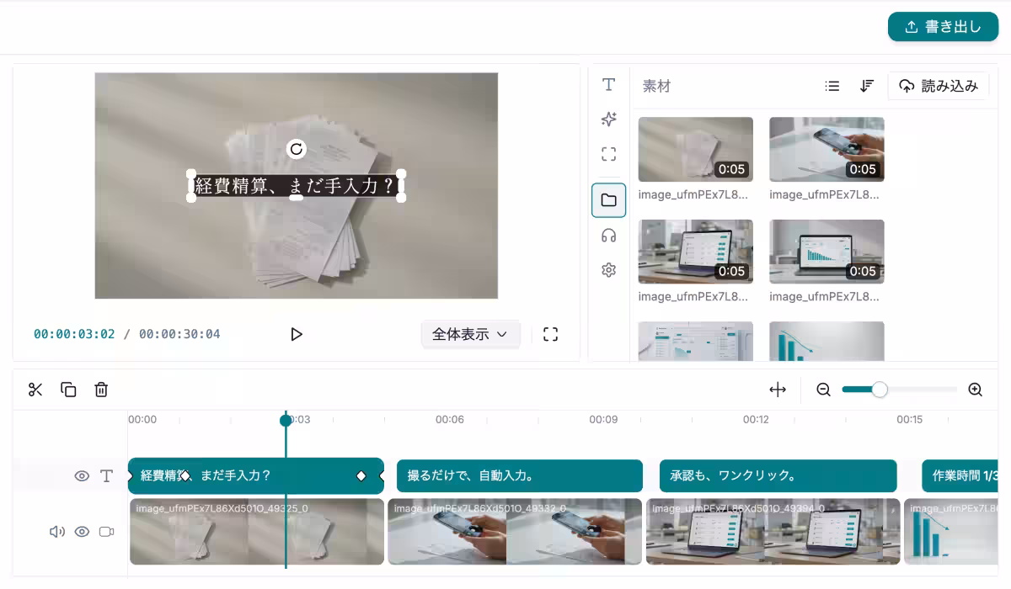Select video clip image_ufmPEx7L86Xd501O_49325_0
The height and width of the screenshot is (589, 1011).
click(257, 532)
